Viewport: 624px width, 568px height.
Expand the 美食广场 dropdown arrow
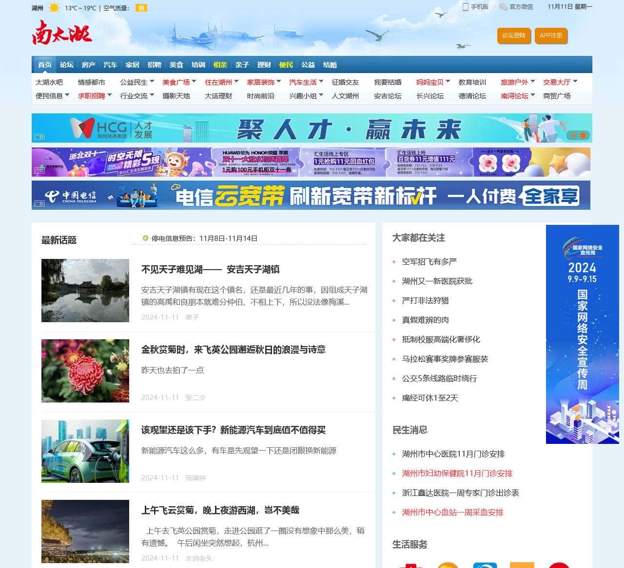pos(194,81)
